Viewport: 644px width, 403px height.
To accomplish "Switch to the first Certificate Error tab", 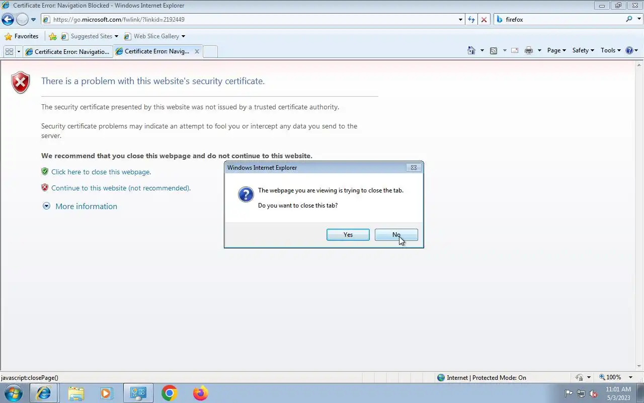I will pos(67,51).
